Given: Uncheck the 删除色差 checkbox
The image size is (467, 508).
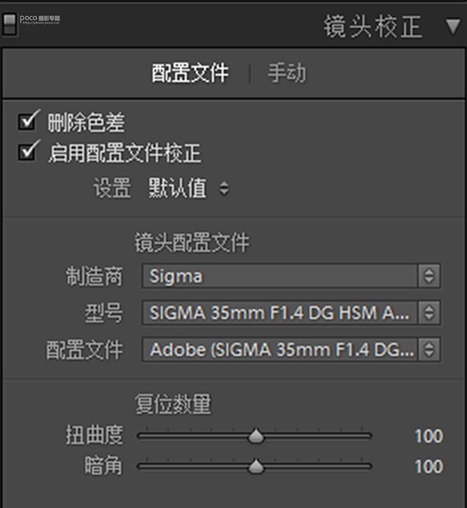Looking at the screenshot, I should tap(28, 121).
